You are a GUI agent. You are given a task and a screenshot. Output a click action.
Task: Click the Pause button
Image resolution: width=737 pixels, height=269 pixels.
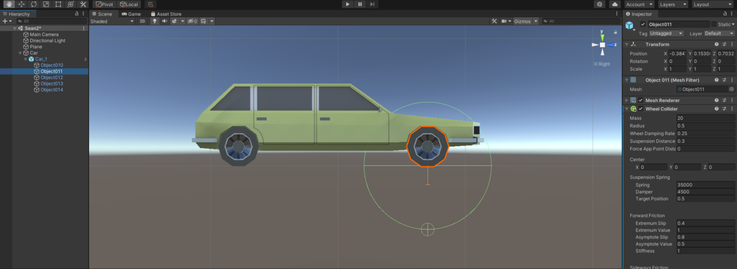pos(360,4)
